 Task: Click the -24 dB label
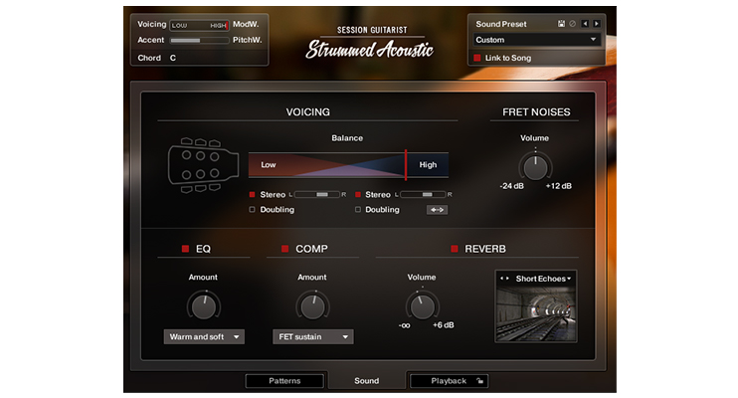coord(511,186)
